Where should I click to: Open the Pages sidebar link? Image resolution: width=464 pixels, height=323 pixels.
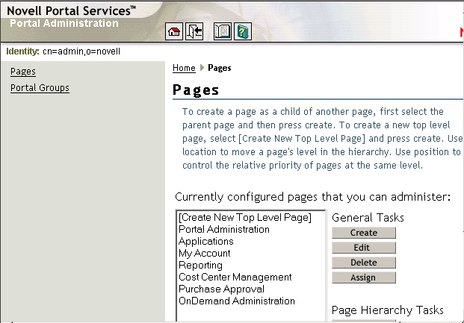[23, 72]
